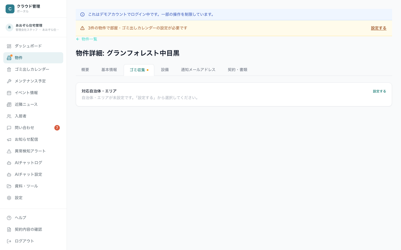Open 契約内容の確認 menu item
Image resolution: width=401 pixels, height=250 pixels.
33,229
